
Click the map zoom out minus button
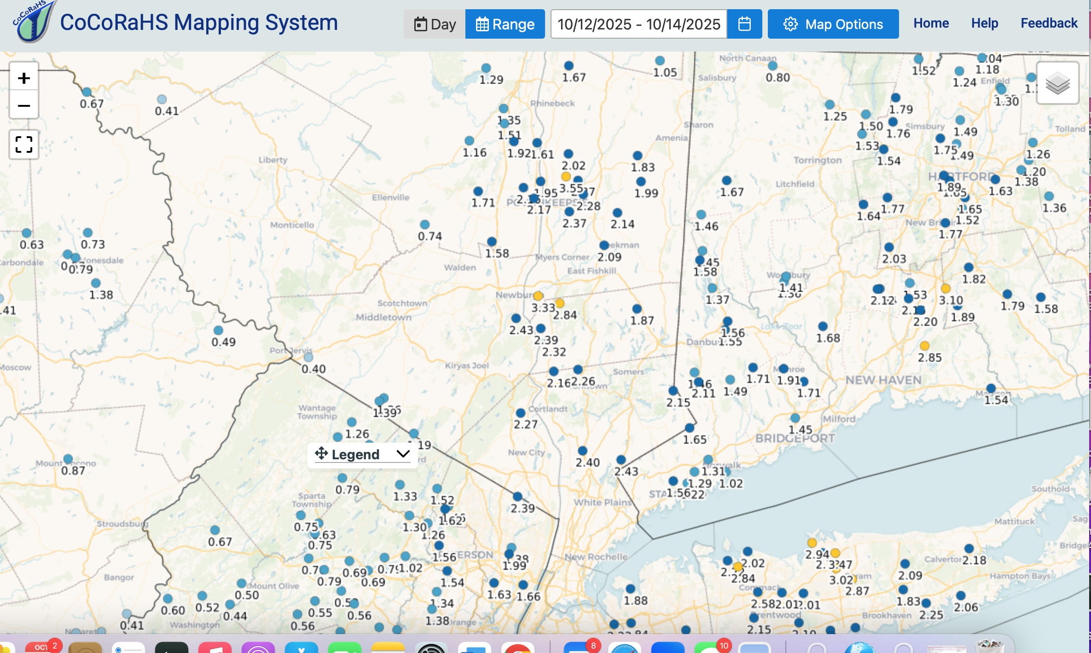click(x=24, y=106)
